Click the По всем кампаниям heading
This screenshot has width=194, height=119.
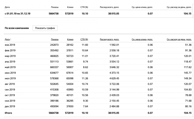17,28
